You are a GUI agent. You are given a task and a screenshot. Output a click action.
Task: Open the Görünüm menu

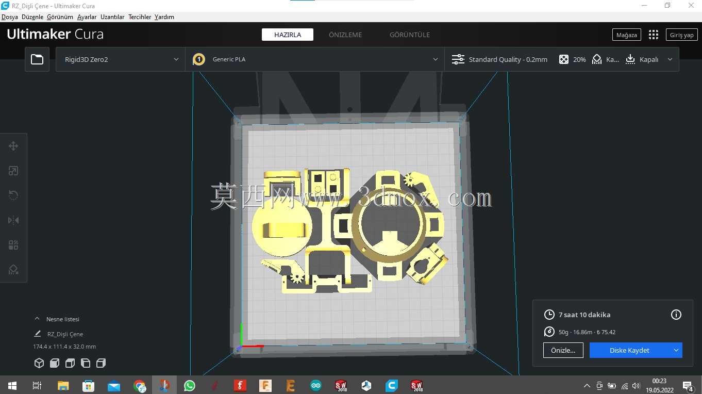click(x=60, y=17)
